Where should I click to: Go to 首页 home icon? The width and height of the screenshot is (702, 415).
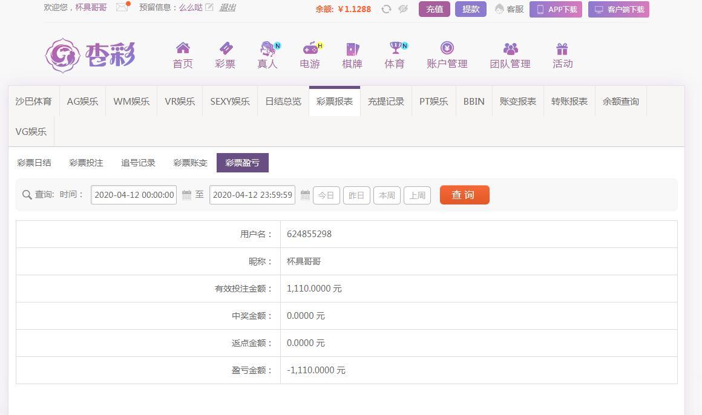[183, 48]
